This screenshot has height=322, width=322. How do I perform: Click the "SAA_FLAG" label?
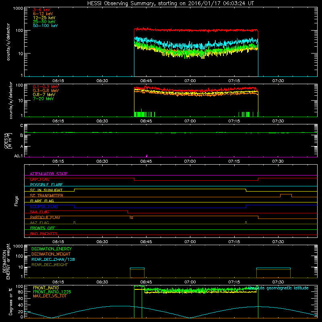pyautogui.click(x=39, y=212)
